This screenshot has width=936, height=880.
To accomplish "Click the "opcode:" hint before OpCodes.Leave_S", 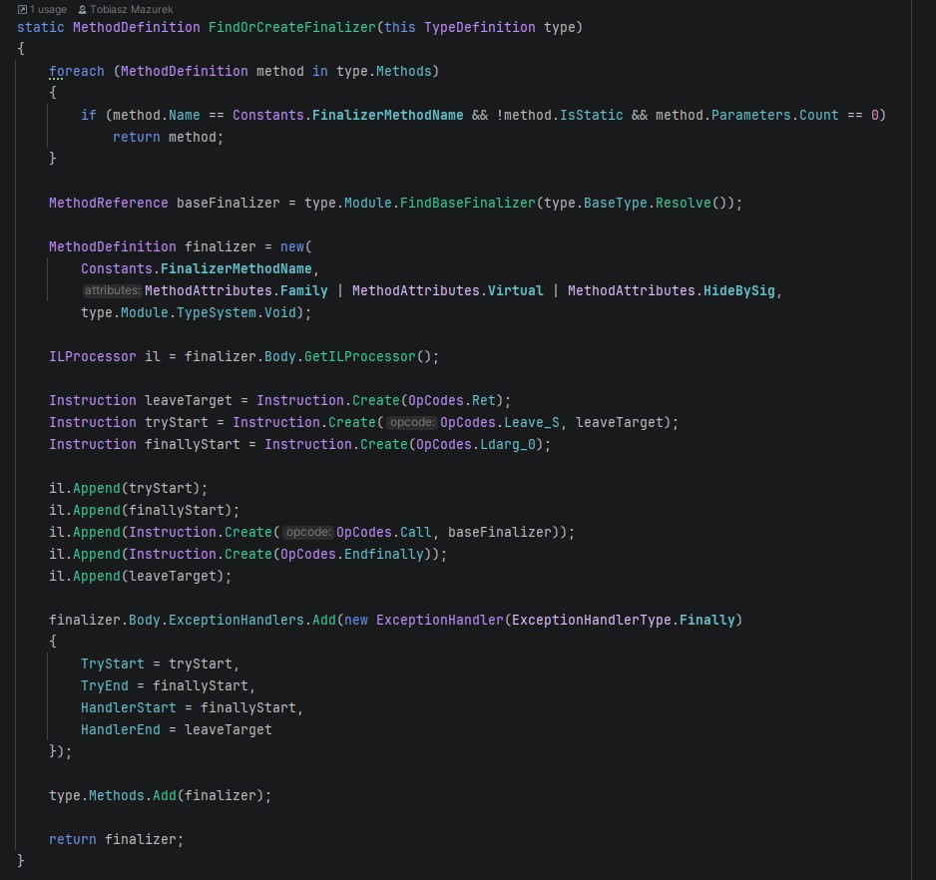I will pyautogui.click(x=411, y=423).
